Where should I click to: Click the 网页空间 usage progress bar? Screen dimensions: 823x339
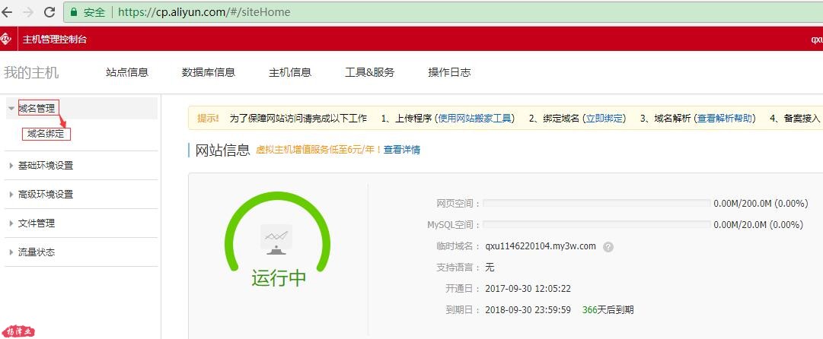pos(597,203)
